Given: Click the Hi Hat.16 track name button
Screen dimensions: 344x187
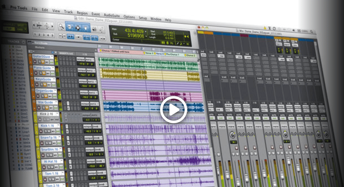Looking at the screenshot, I should coord(49,162).
